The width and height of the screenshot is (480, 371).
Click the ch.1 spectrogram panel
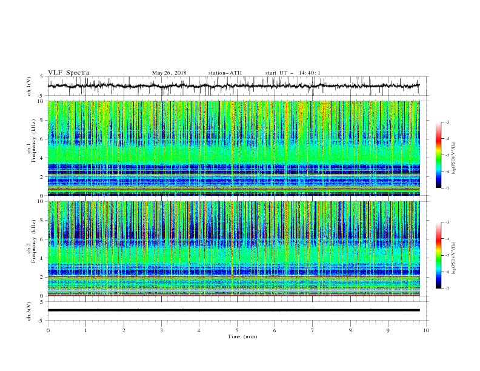[x=234, y=148]
